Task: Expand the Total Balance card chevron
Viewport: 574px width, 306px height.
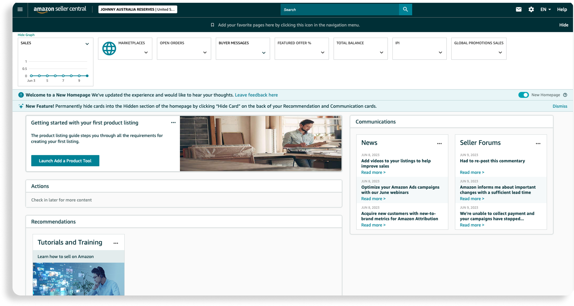Action: click(382, 53)
